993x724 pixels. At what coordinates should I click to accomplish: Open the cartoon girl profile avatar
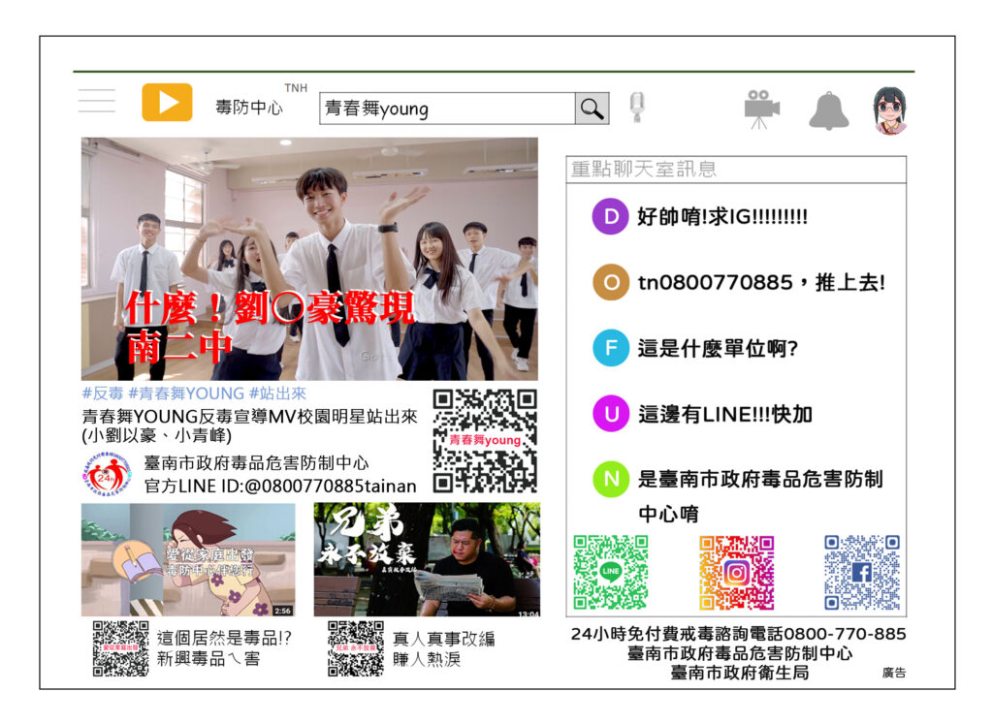tap(890, 110)
